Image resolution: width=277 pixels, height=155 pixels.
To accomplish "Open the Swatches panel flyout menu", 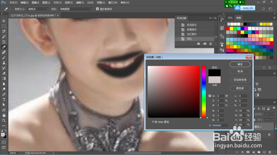I will (x=274, y=18).
